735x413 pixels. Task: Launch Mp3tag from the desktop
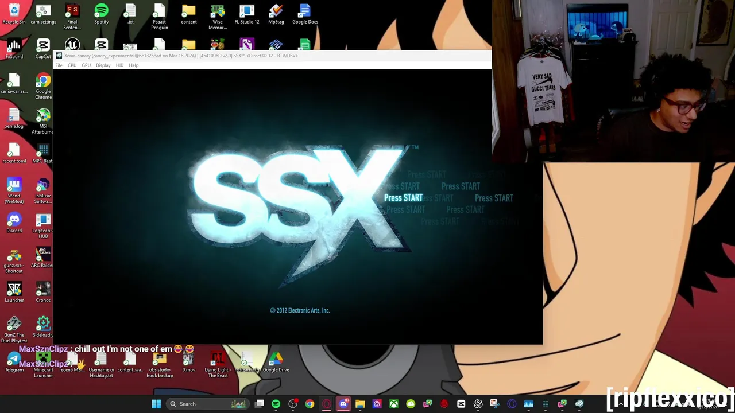pyautogui.click(x=276, y=14)
